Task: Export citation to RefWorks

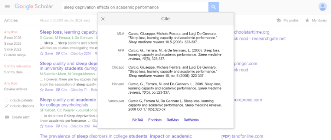Action: pyautogui.click(x=191, y=120)
